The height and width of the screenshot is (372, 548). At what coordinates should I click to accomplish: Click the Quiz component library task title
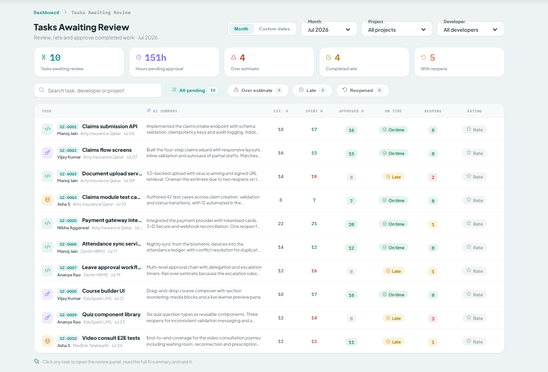[x=111, y=314]
